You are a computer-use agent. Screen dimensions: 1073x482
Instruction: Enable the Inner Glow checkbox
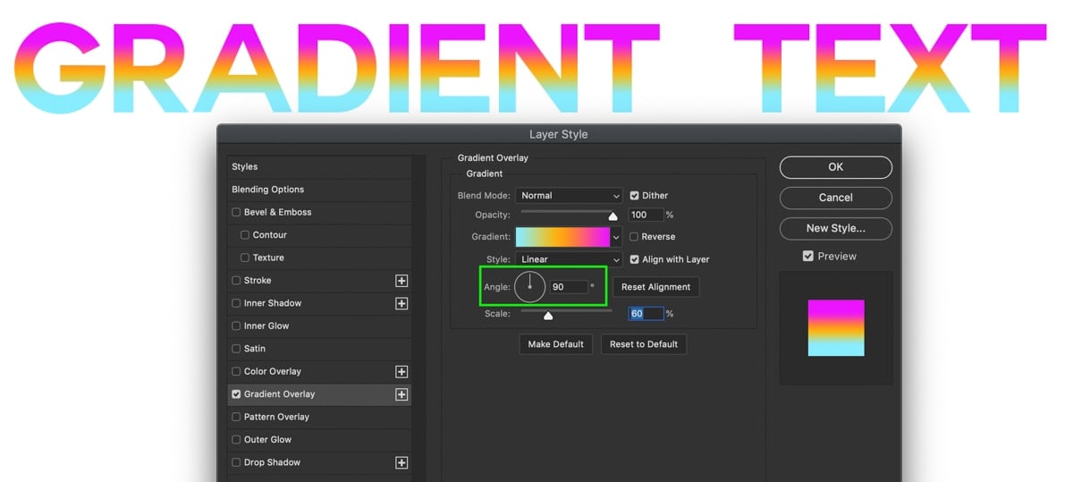(236, 326)
